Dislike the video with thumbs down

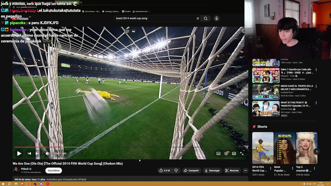coord(176,171)
